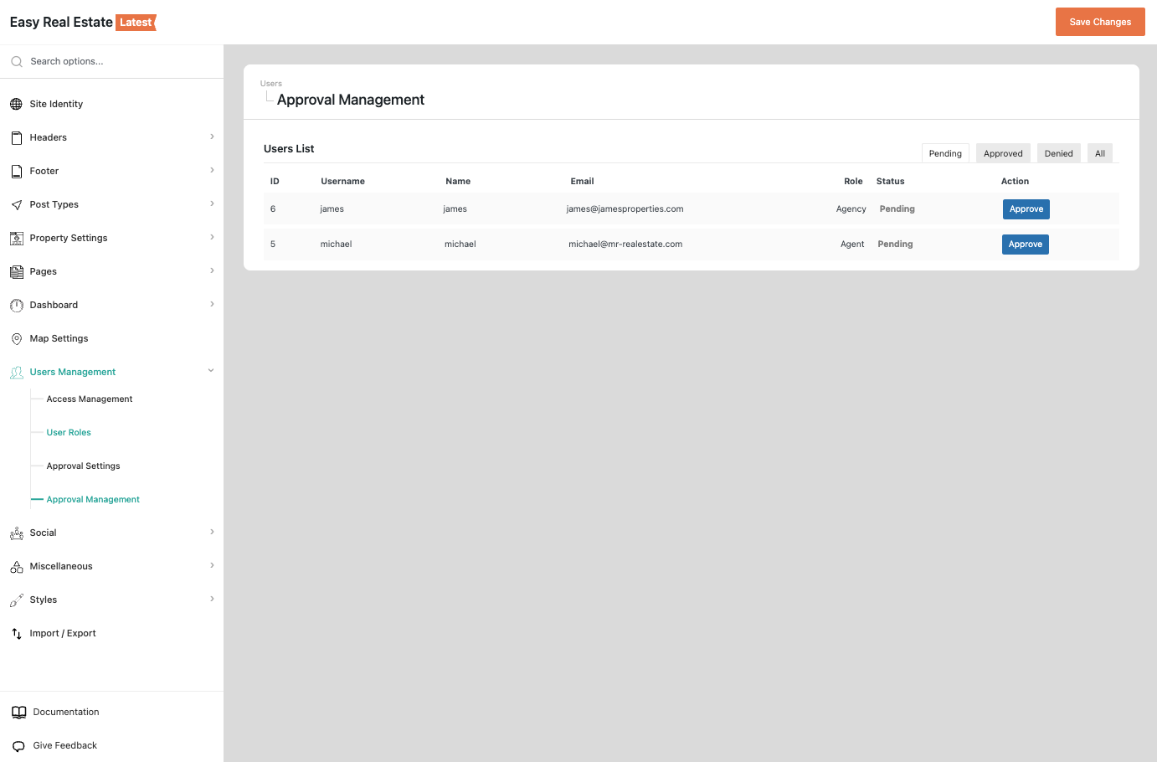Approve user michael
The image size is (1157, 762).
click(1025, 245)
